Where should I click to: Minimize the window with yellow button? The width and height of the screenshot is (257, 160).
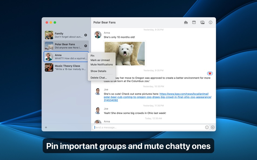click(x=51, y=22)
